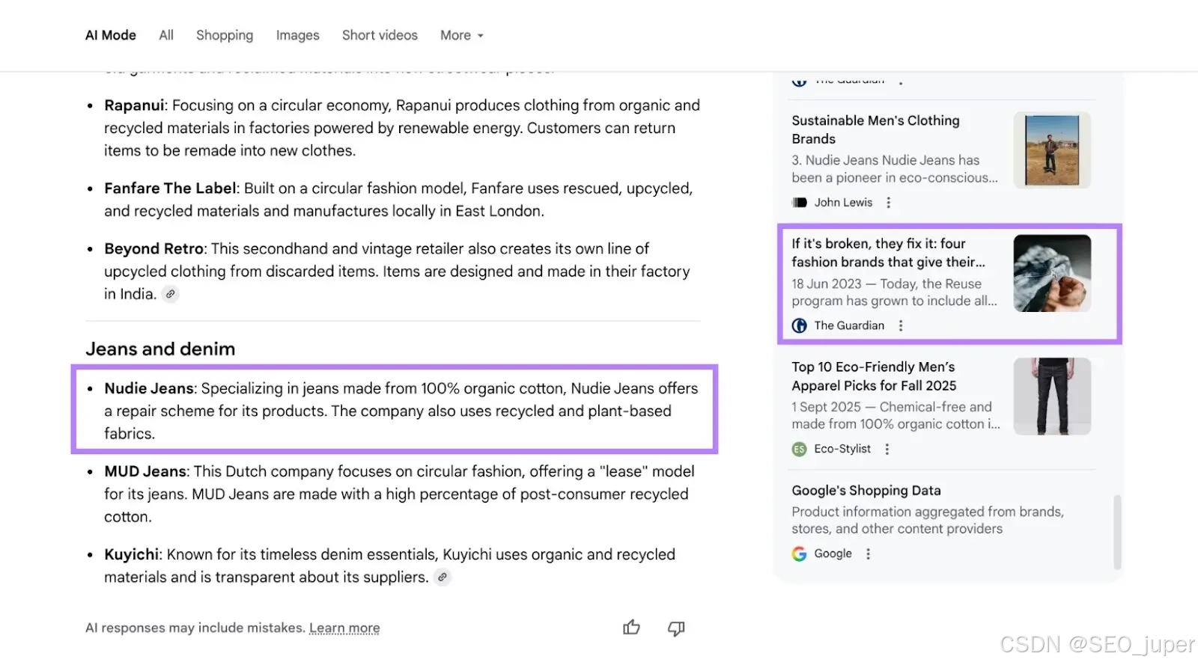Click the Eco-Stylist source name
Image resolution: width=1198 pixels, height=665 pixels.
842,449
